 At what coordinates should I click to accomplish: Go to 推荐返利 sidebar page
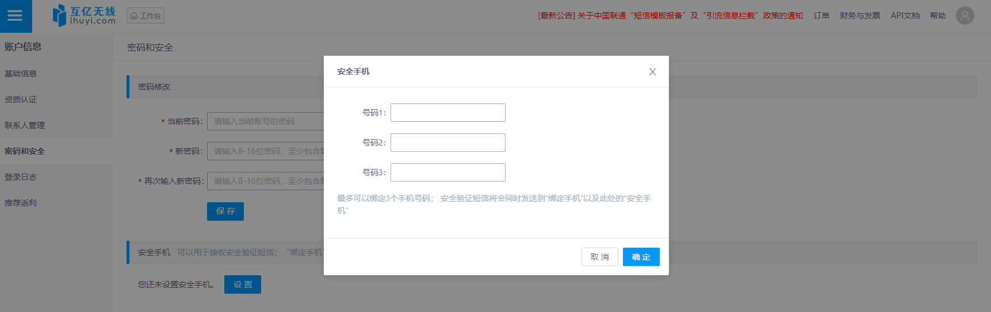pyautogui.click(x=21, y=203)
